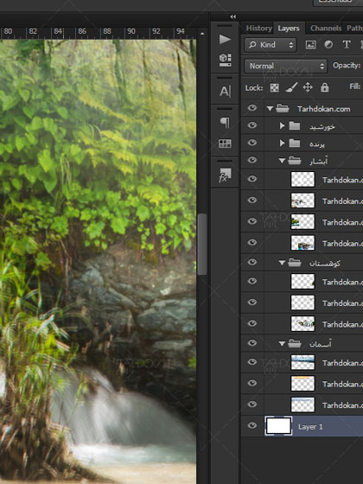Open the Paragraph panel pilcrow icon
Image resolution: width=363 pixels, height=484 pixels.
coord(225,123)
